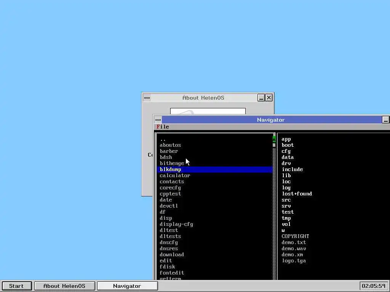The width and height of the screenshot is (390, 292).
Task: Select 'tmp' directory in right panel
Action: (286, 218)
